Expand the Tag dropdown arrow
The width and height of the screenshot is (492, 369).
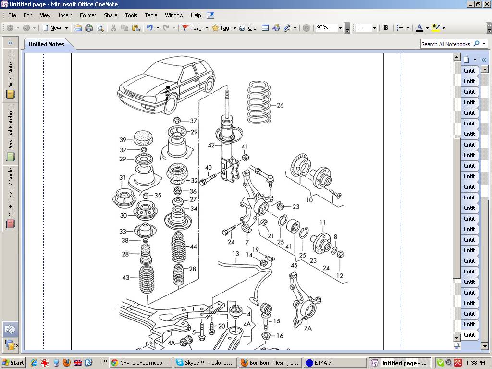[234, 28]
